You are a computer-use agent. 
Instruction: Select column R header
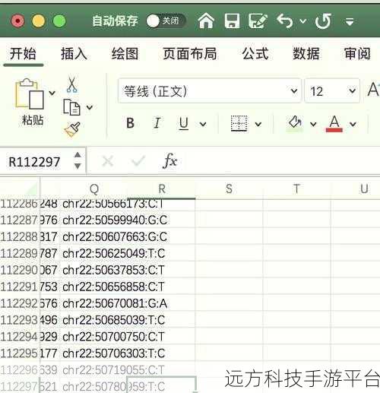point(162,189)
